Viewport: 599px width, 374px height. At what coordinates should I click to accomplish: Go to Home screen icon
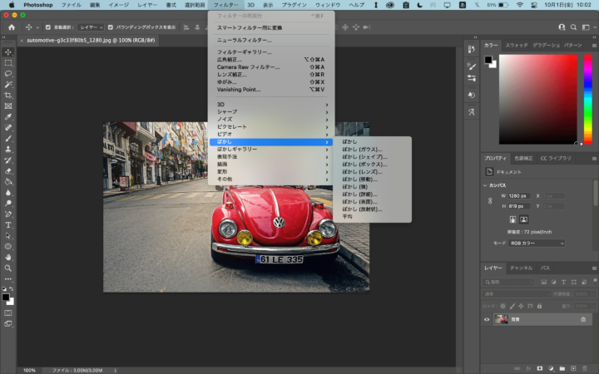click(x=12, y=27)
